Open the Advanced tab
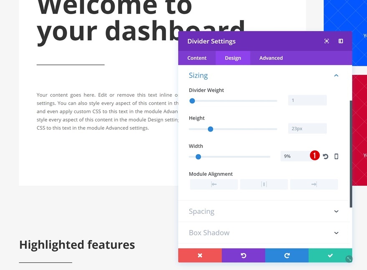Viewport: 367px width, 270px height. pyautogui.click(x=271, y=58)
